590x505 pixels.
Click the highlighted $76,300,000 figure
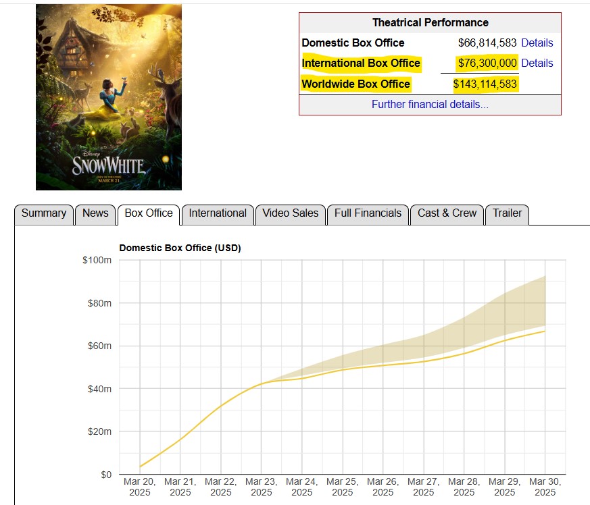click(x=487, y=63)
